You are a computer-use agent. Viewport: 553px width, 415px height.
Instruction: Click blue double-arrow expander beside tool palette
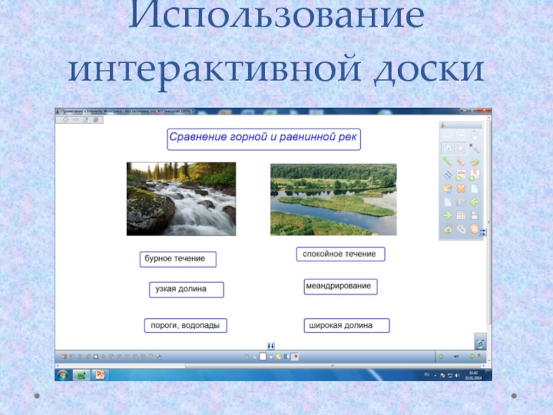pyautogui.click(x=482, y=232)
